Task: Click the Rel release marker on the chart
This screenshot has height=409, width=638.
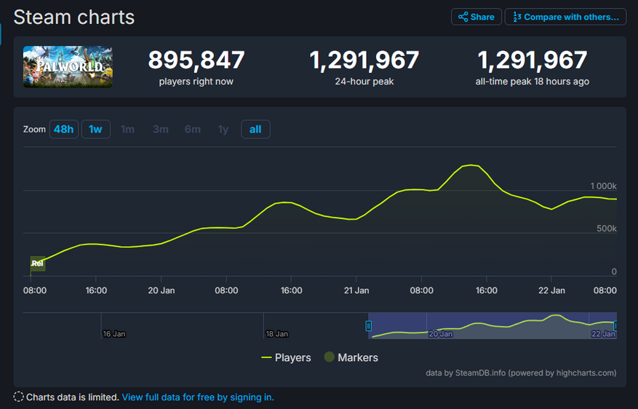Action: [x=37, y=263]
